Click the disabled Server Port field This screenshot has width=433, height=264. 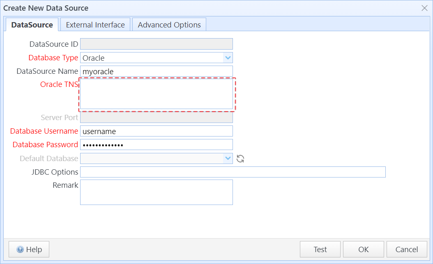click(157, 118)
